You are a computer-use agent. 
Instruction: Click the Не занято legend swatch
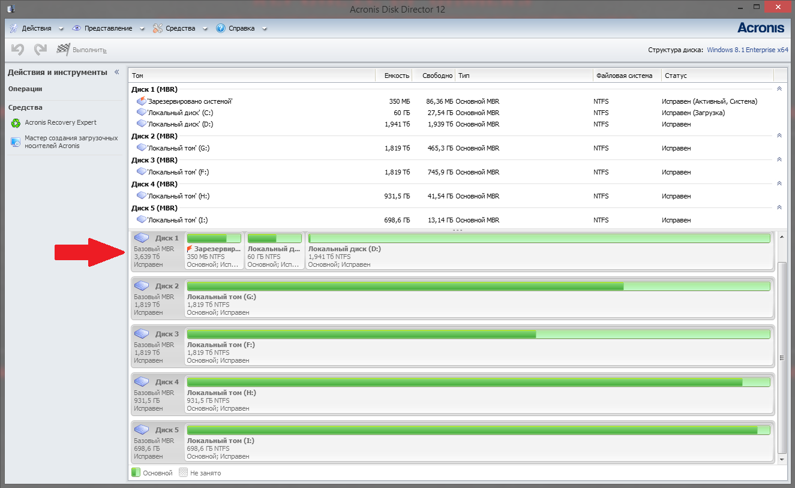184,473
